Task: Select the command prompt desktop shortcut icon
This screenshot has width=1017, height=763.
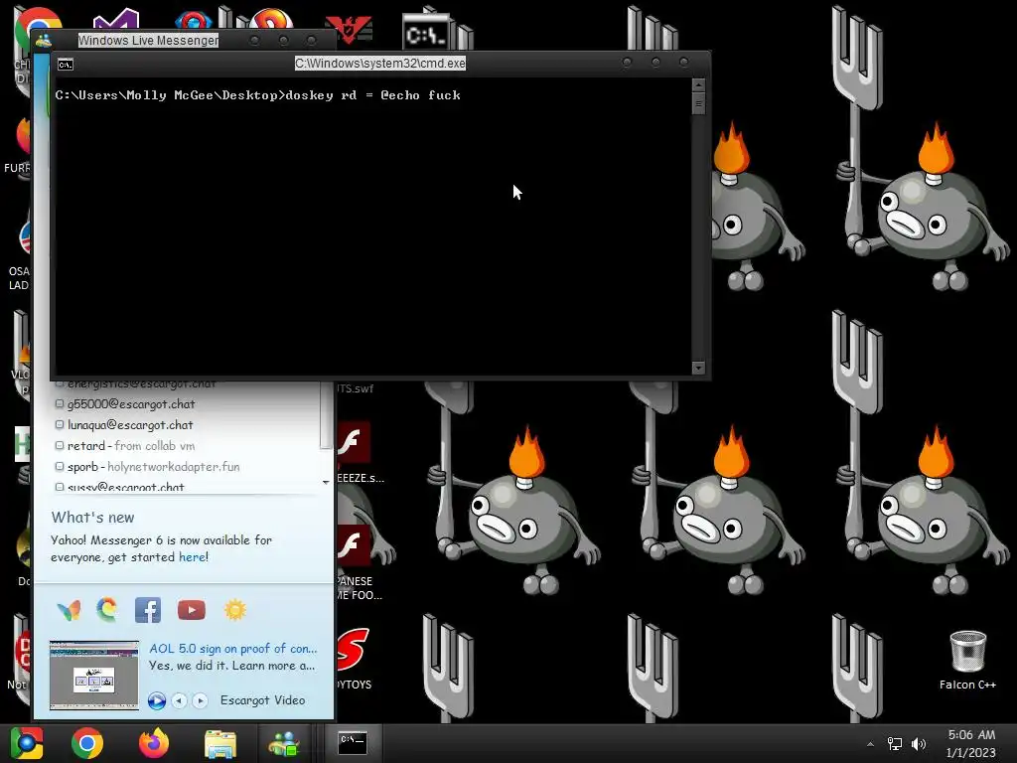Action: [x=425, y=31]
